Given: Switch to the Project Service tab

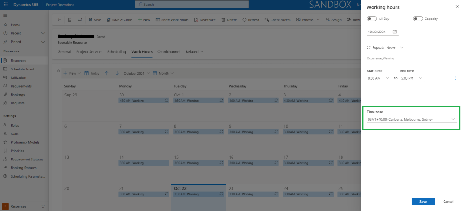Looking at the screenshot, I should click(89, 52).
